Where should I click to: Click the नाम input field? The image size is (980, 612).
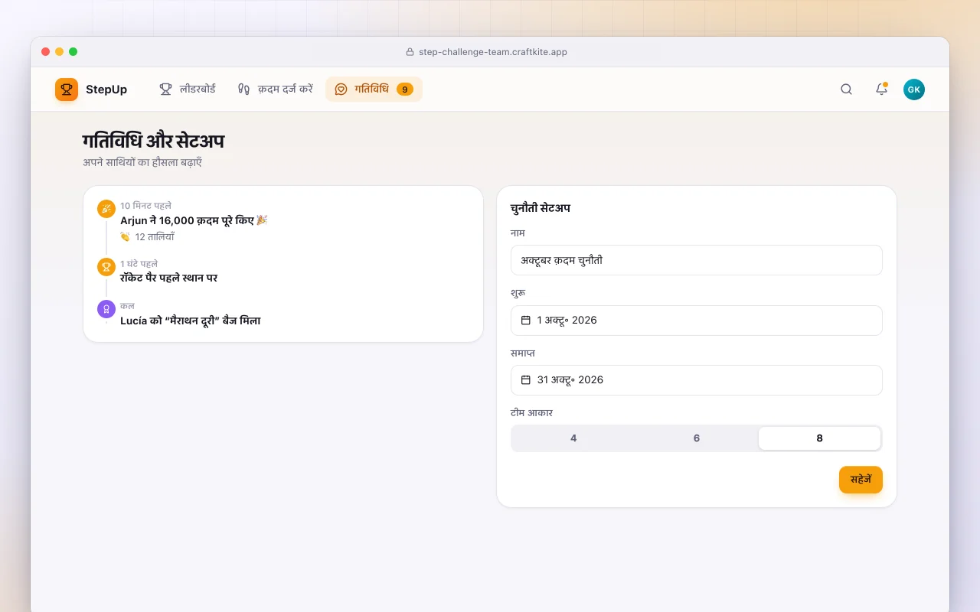click(x=697, y=260)
